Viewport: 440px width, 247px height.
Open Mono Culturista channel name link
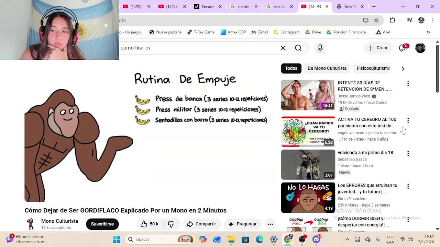pyautogui.click(x=60, y=221)
